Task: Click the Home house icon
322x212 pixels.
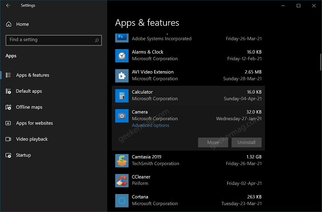Action: [x=9, y=24]
